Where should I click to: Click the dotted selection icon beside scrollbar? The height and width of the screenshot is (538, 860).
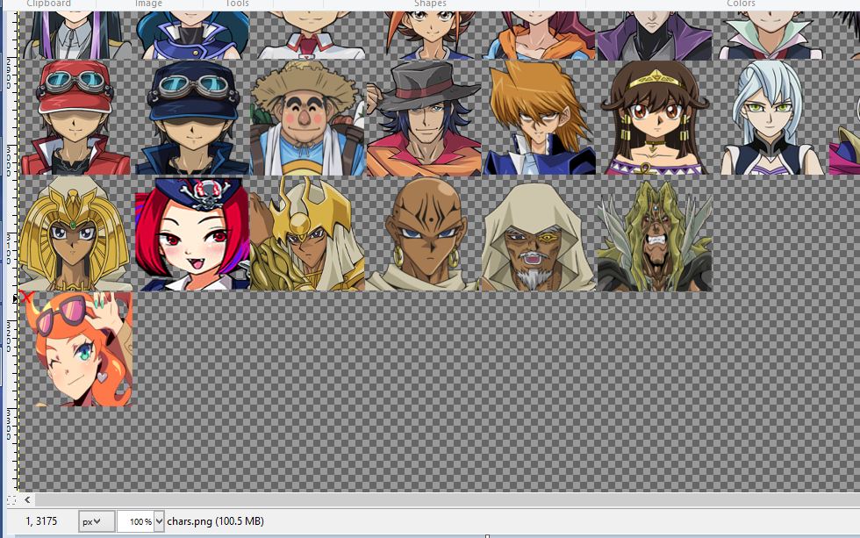tap(11, 499)
